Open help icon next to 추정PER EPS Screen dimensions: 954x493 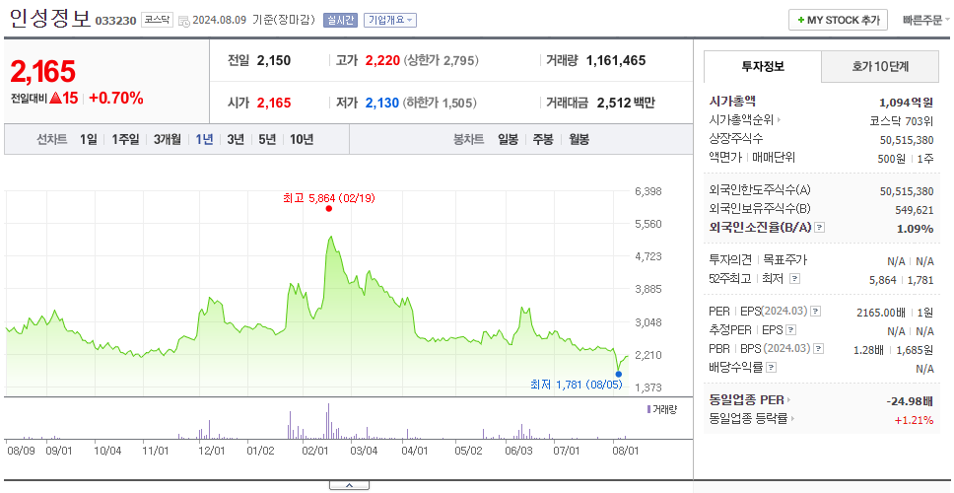[790, 330]
